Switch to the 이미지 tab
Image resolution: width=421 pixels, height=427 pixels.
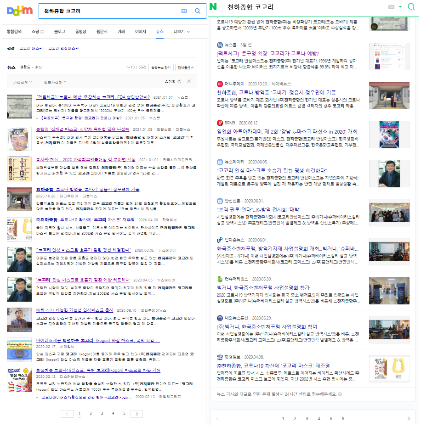[x=141, y=32]
